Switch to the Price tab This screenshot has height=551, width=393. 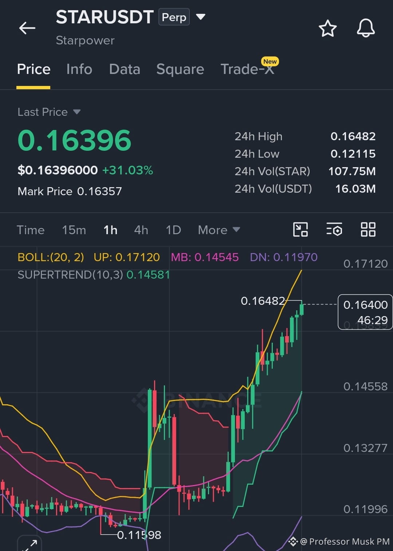point(34,69)
